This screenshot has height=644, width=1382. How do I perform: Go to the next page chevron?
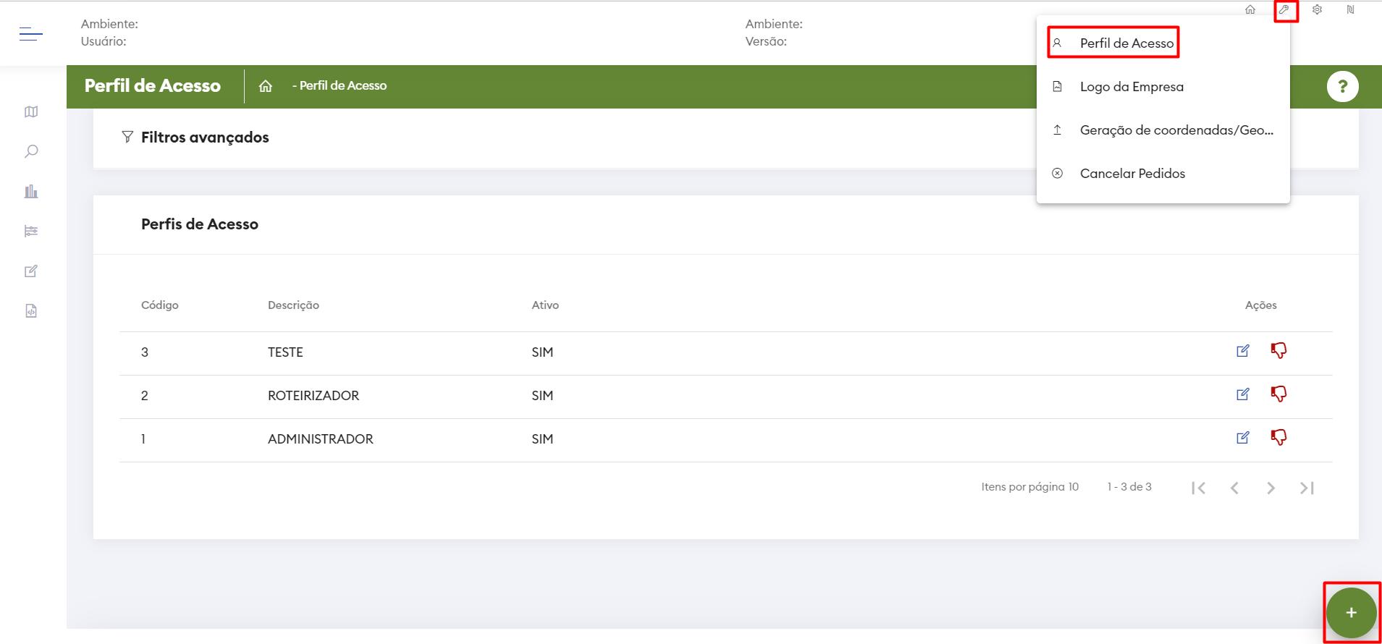(x=1271, y=488)
